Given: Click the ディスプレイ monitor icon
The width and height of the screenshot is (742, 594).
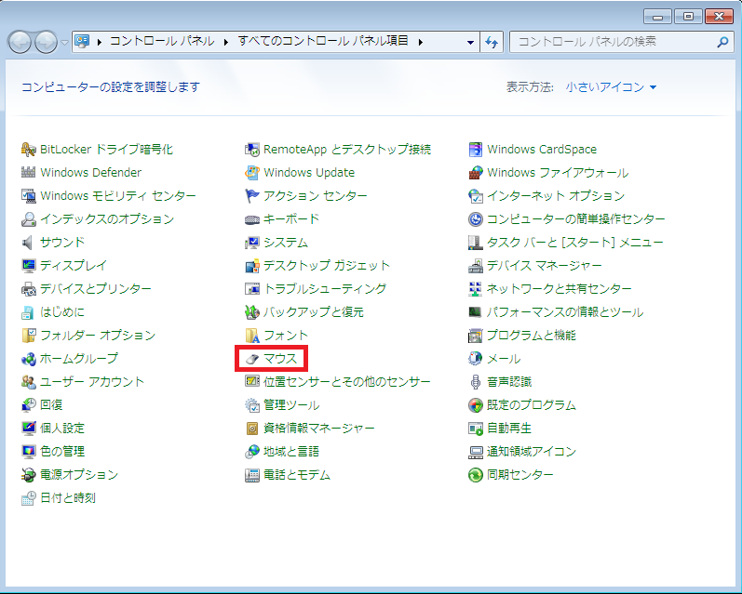Looking at the screenshot, I should click(28, 266).
